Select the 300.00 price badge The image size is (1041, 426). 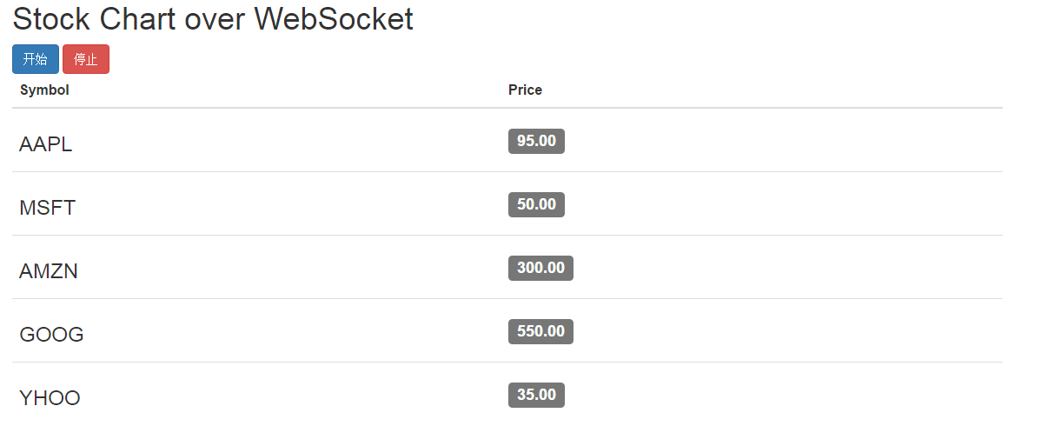(x=540, y=268)
